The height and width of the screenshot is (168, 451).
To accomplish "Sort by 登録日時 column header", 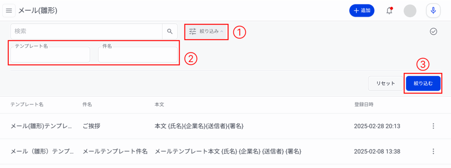I will pyautogui.click(x=363, y=105).
